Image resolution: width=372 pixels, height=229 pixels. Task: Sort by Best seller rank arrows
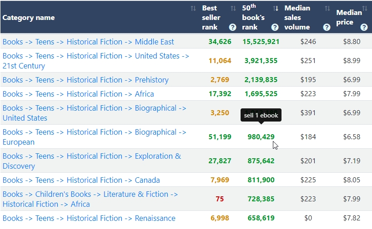click(233, 9)
